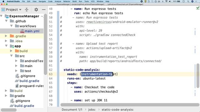Open the VCS menu
Viewport: 200px width, 112px height.
(x=92, y=1)
